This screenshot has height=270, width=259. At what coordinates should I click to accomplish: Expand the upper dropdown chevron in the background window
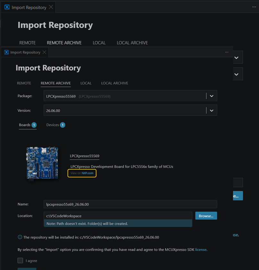237,58
